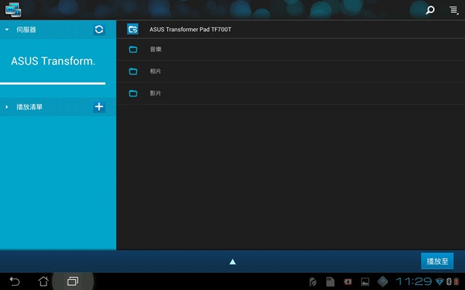Tap the Wi-Fi signal status icon

tap(439, 281)
